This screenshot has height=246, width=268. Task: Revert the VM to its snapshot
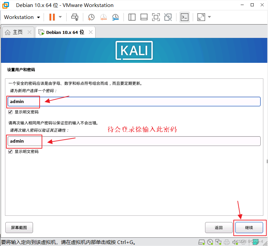[x=103, y=17]
